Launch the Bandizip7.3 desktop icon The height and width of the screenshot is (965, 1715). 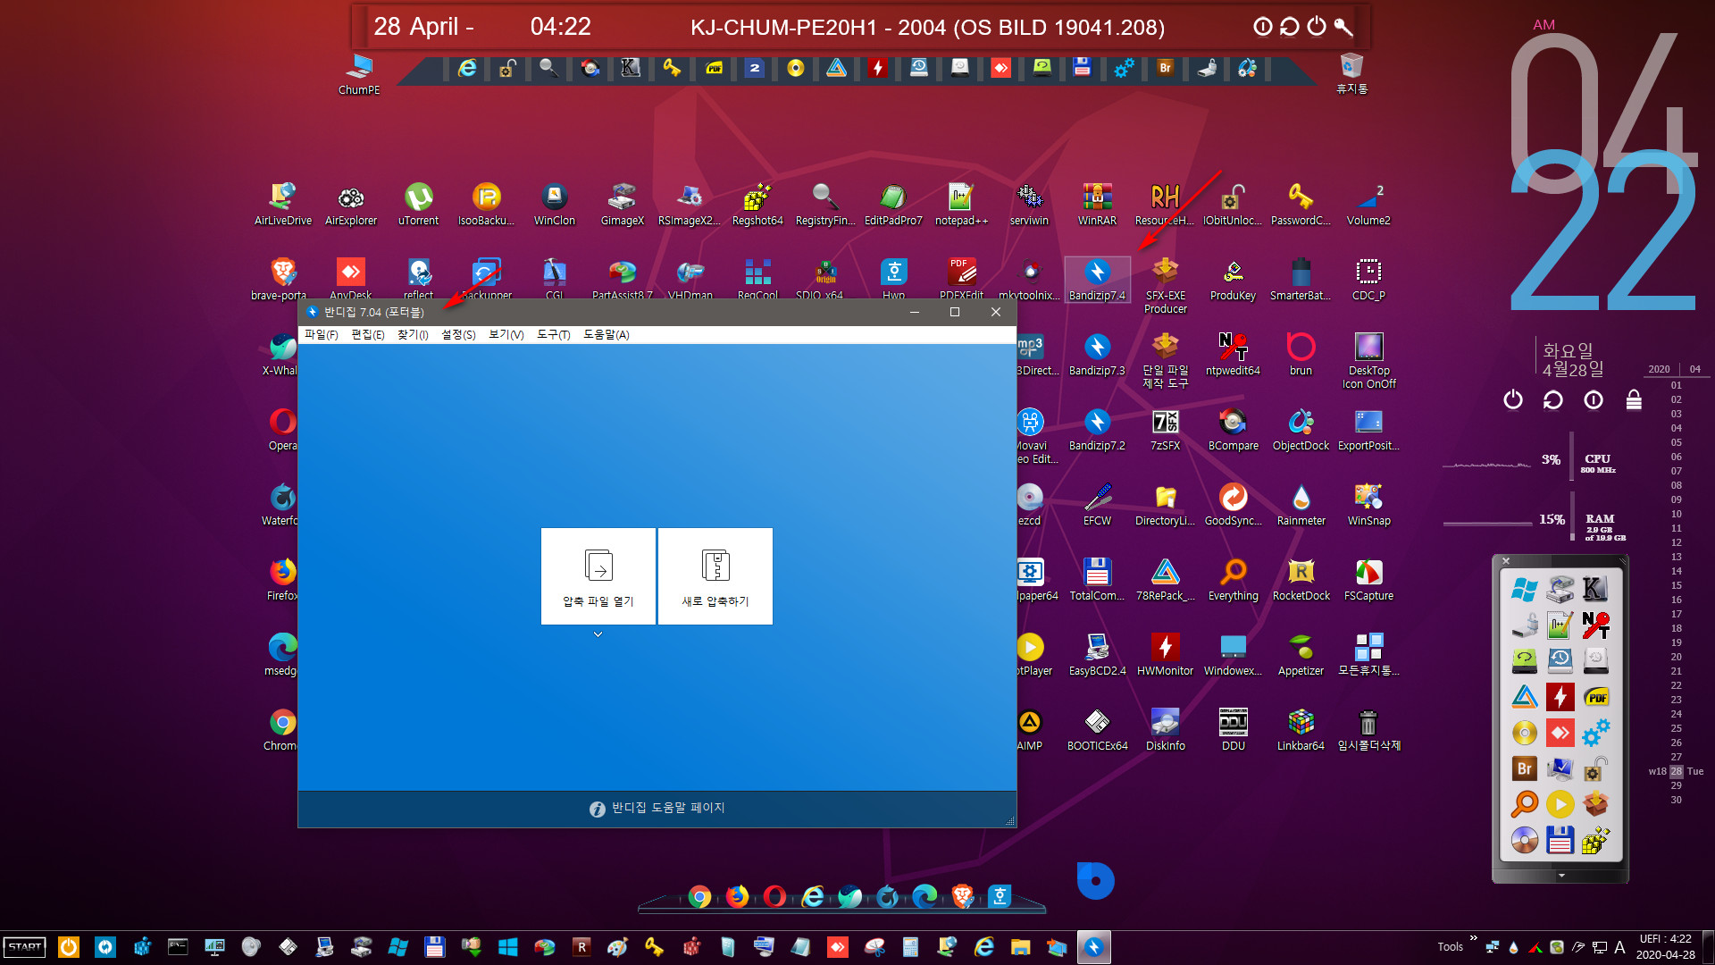coord(1097,354)
